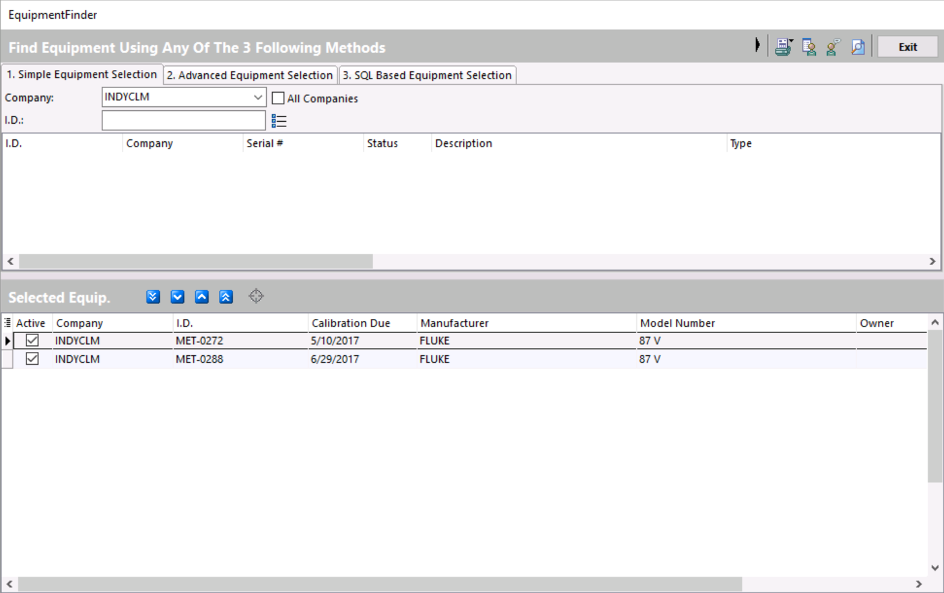The image size is (944, 593).
Task: Uncheck Active for MET-0272
Action: click(32, 340)
